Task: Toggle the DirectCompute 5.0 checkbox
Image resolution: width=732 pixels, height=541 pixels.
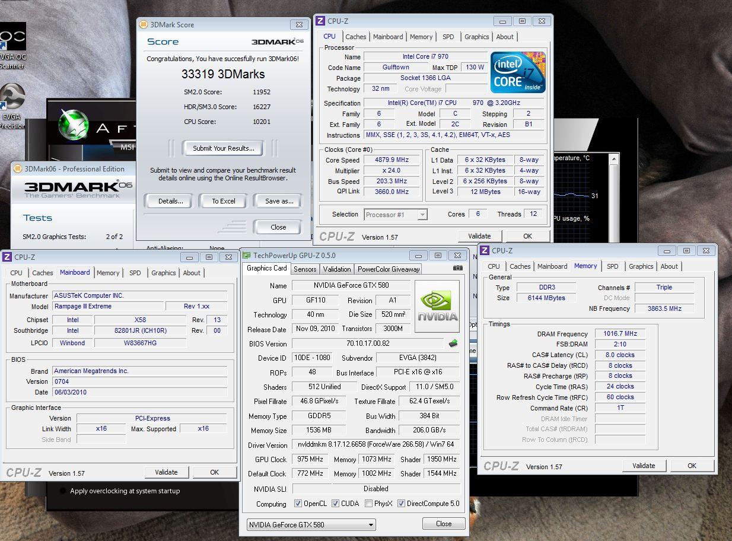Action: pos(402,504)
